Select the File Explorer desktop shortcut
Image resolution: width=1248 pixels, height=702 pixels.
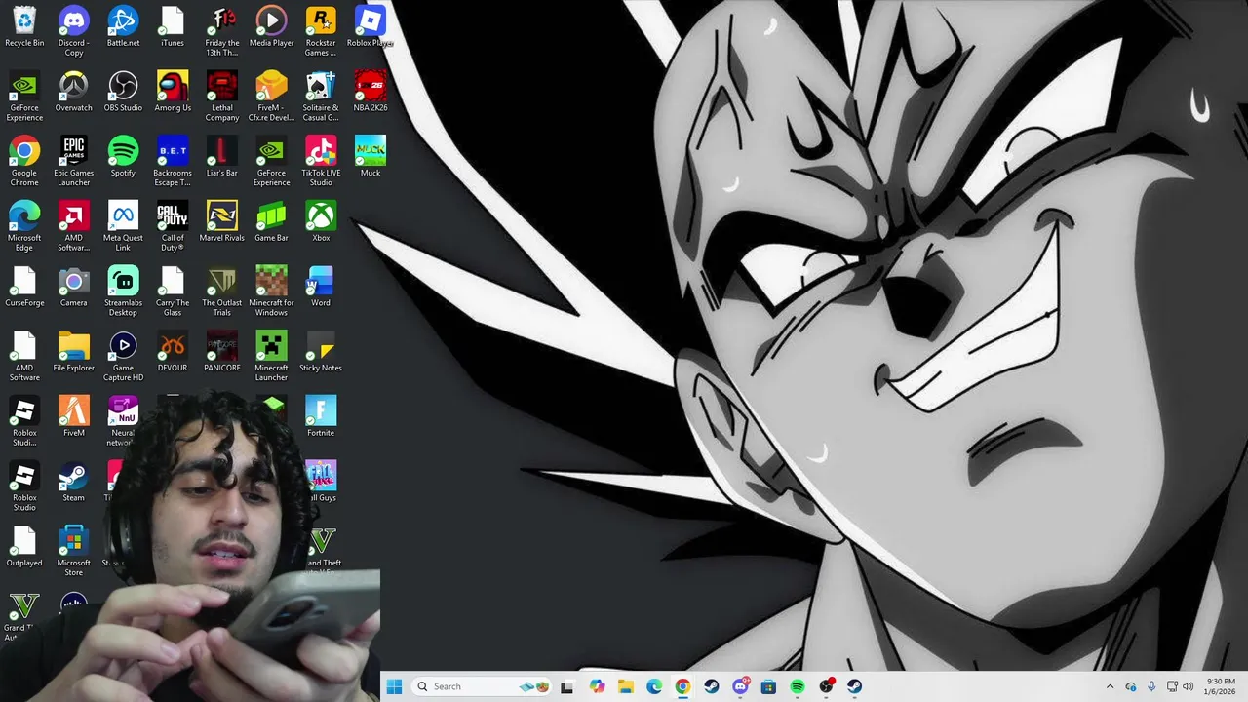(x=73, y=352)
